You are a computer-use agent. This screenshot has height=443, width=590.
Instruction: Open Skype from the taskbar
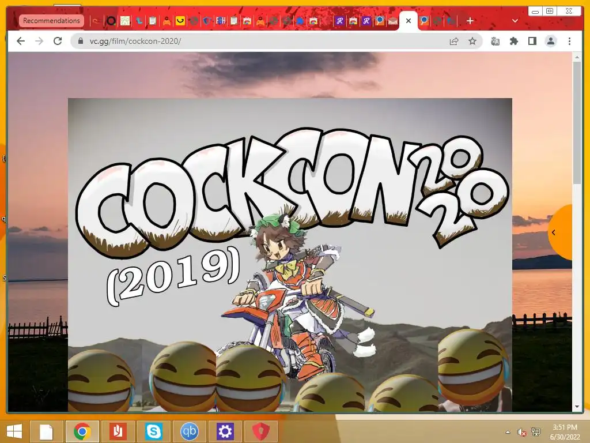153,431
